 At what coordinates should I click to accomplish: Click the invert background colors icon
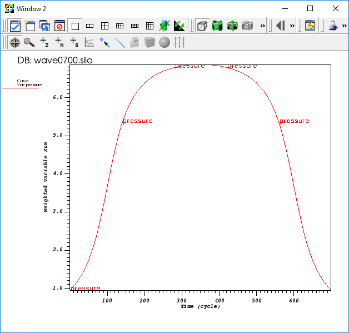pyautogui.click(x=180, y=26)
